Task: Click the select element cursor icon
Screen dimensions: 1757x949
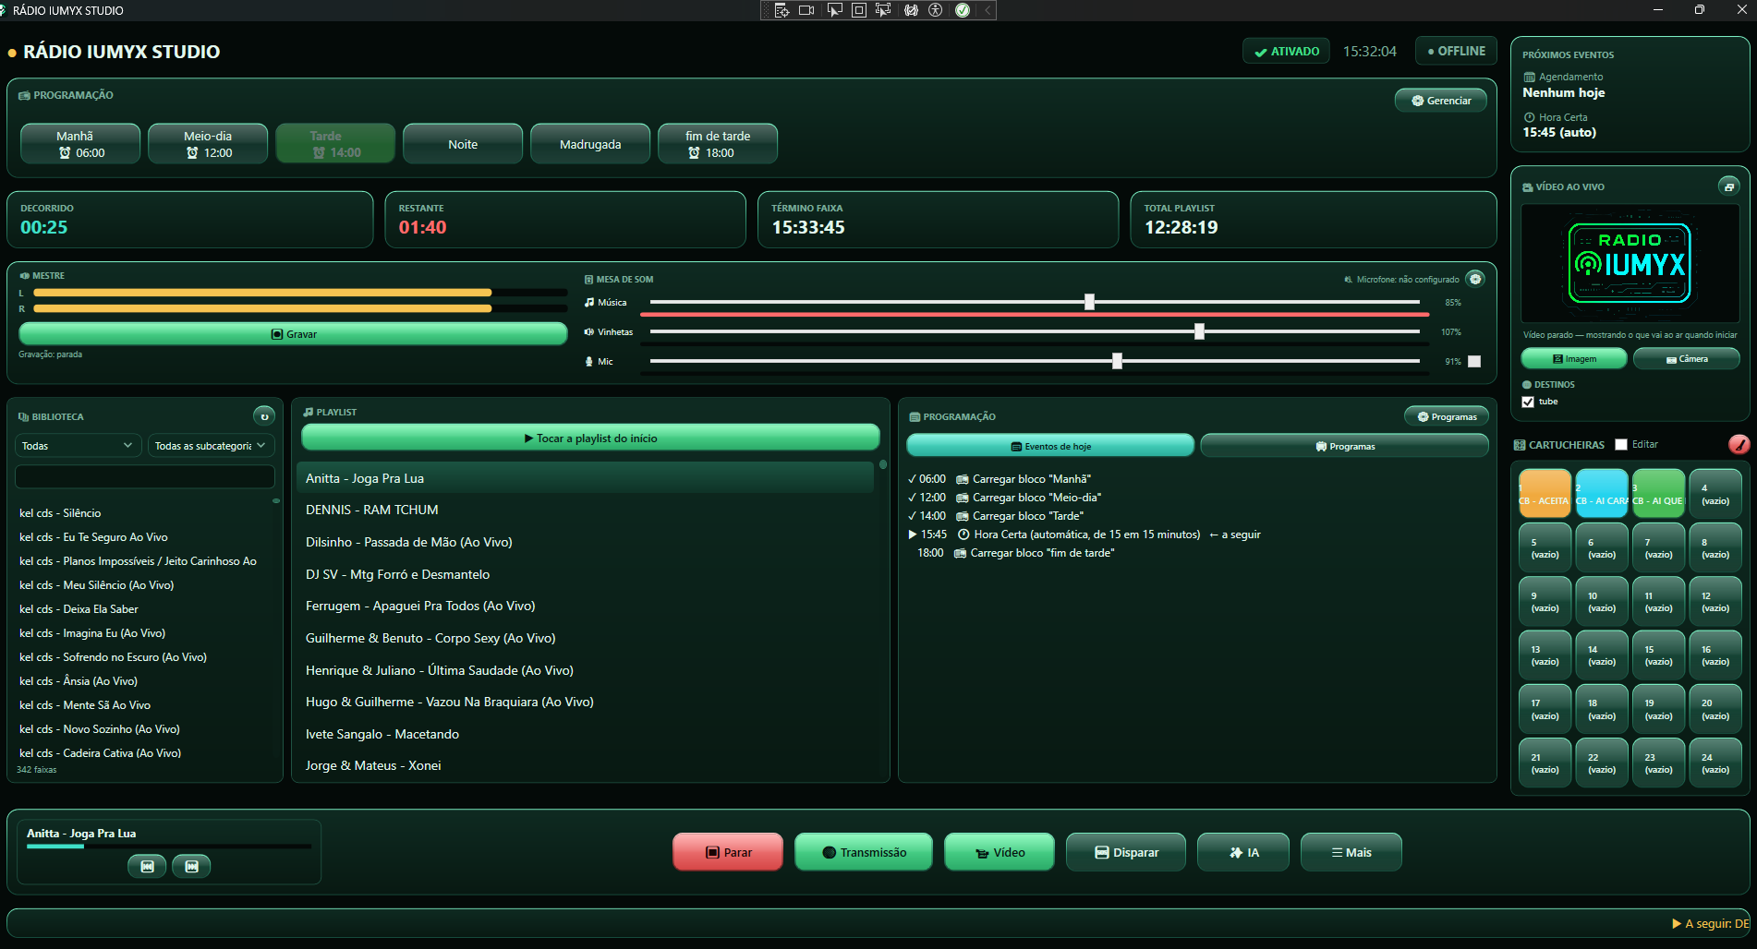Action: click(x=834, y=10)
